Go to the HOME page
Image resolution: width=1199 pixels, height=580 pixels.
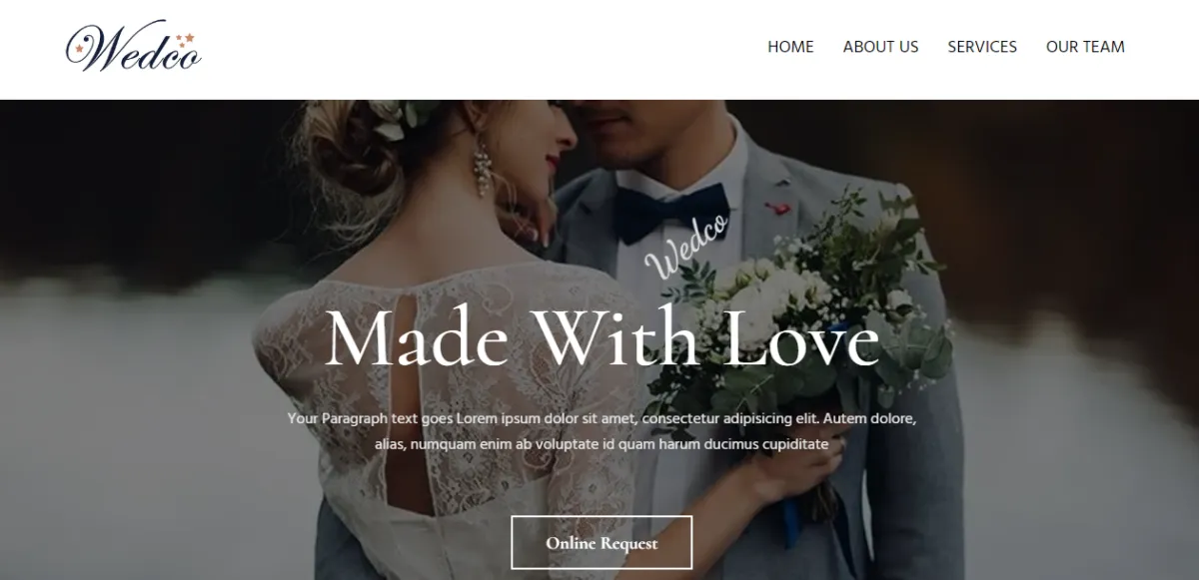790,47
